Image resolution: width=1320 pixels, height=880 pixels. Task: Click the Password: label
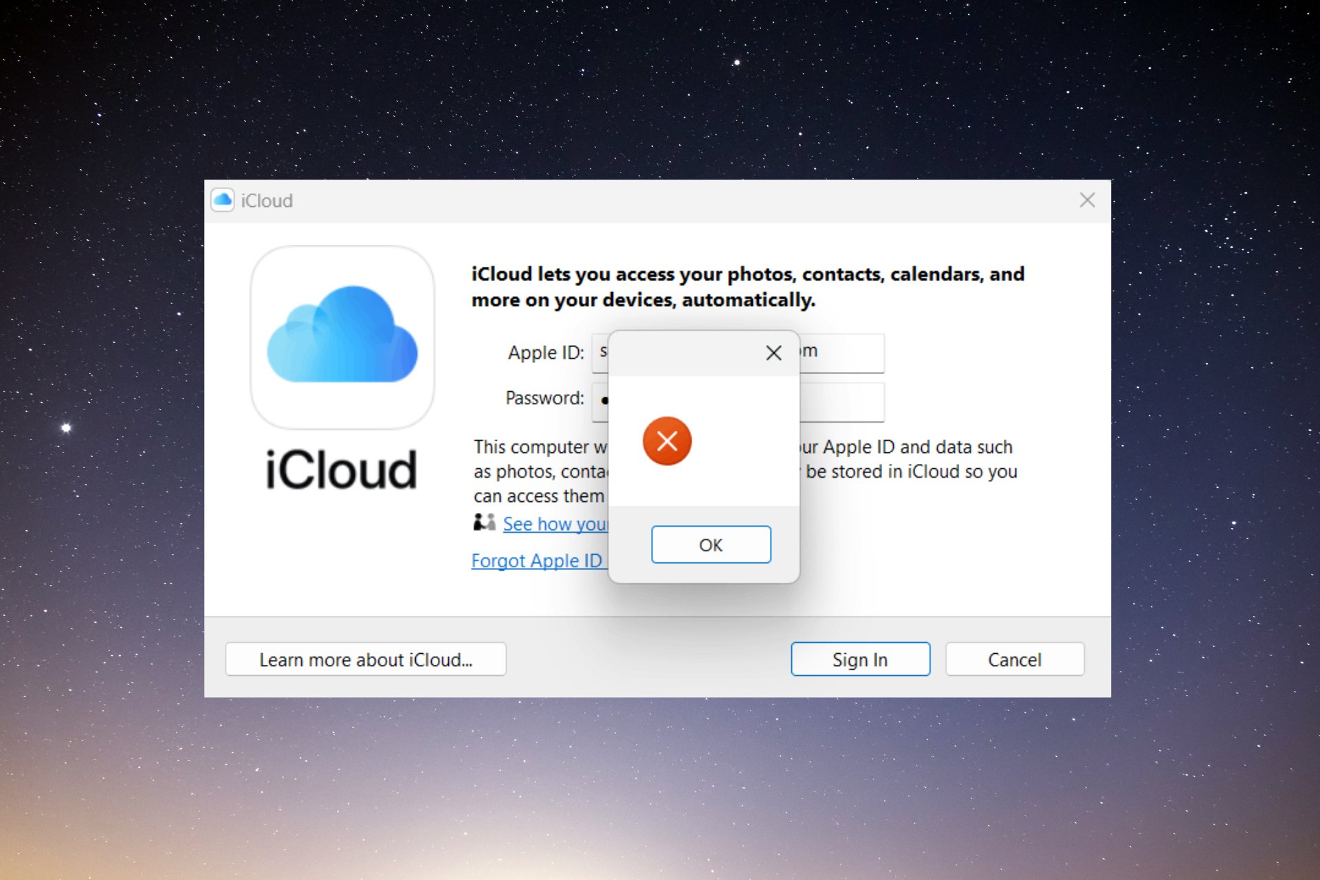544,398
